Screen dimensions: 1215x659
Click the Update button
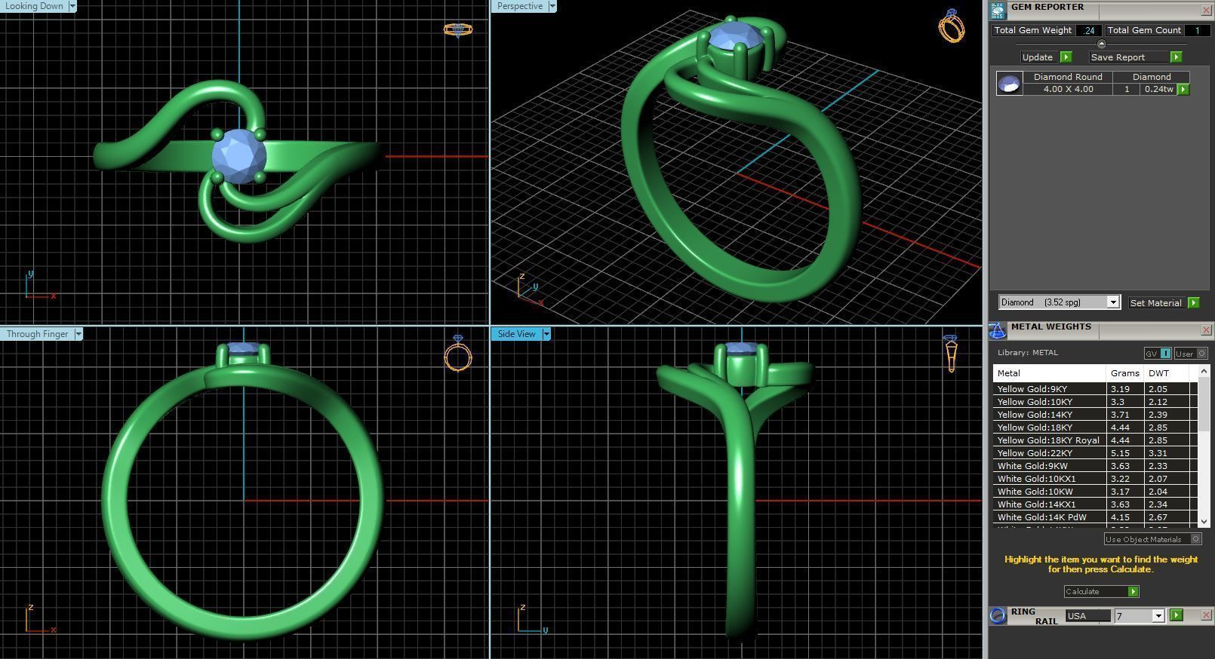(x=1038, y=57)
